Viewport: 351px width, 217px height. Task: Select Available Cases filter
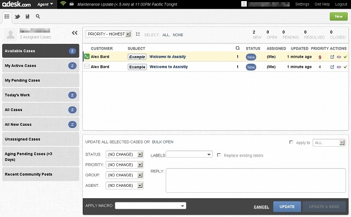click(x=41, y=51)
